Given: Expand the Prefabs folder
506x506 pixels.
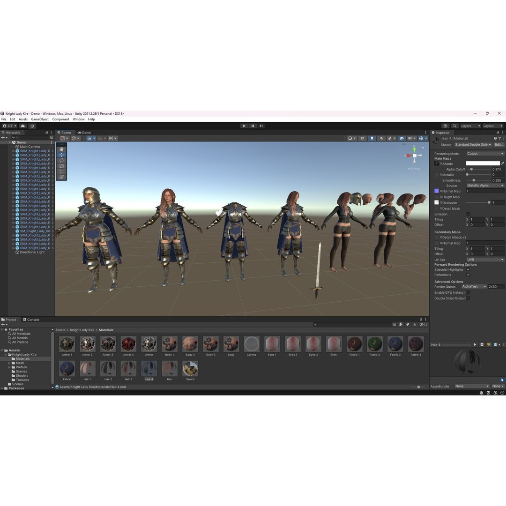Looking at the screenshot, I should 9,367.
